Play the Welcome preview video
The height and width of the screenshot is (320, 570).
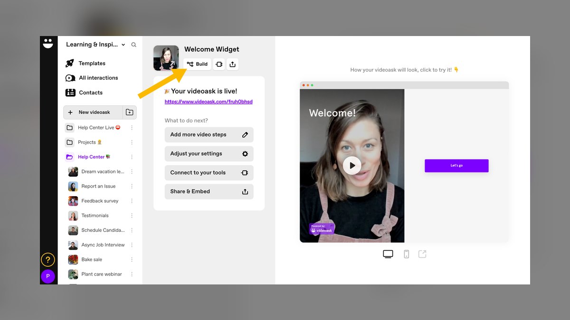(x=352, y=165)
